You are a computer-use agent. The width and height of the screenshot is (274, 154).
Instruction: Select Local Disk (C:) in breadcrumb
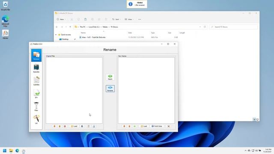coord(94,27)
